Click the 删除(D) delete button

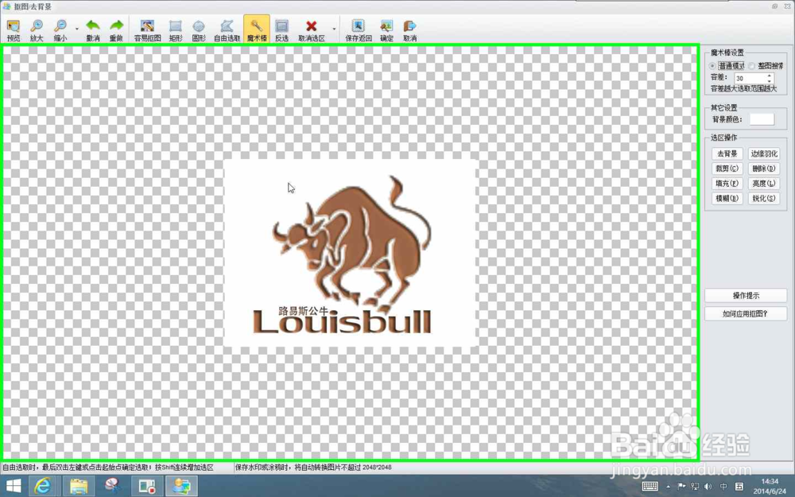[x=763, y=169]
